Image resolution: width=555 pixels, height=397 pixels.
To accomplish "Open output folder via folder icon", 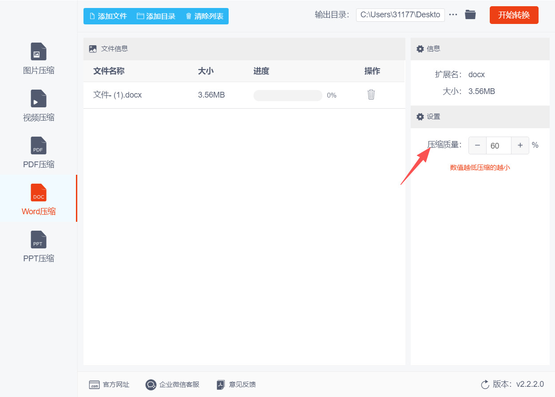I will 470,14.
